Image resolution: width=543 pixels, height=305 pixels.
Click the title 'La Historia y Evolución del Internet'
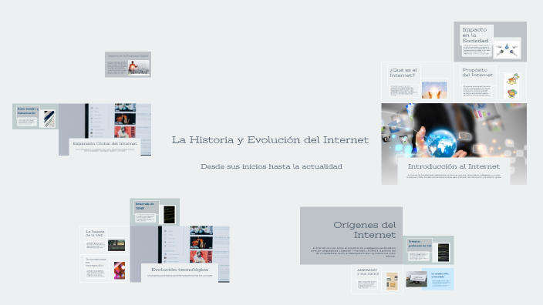tap(270, 140)
